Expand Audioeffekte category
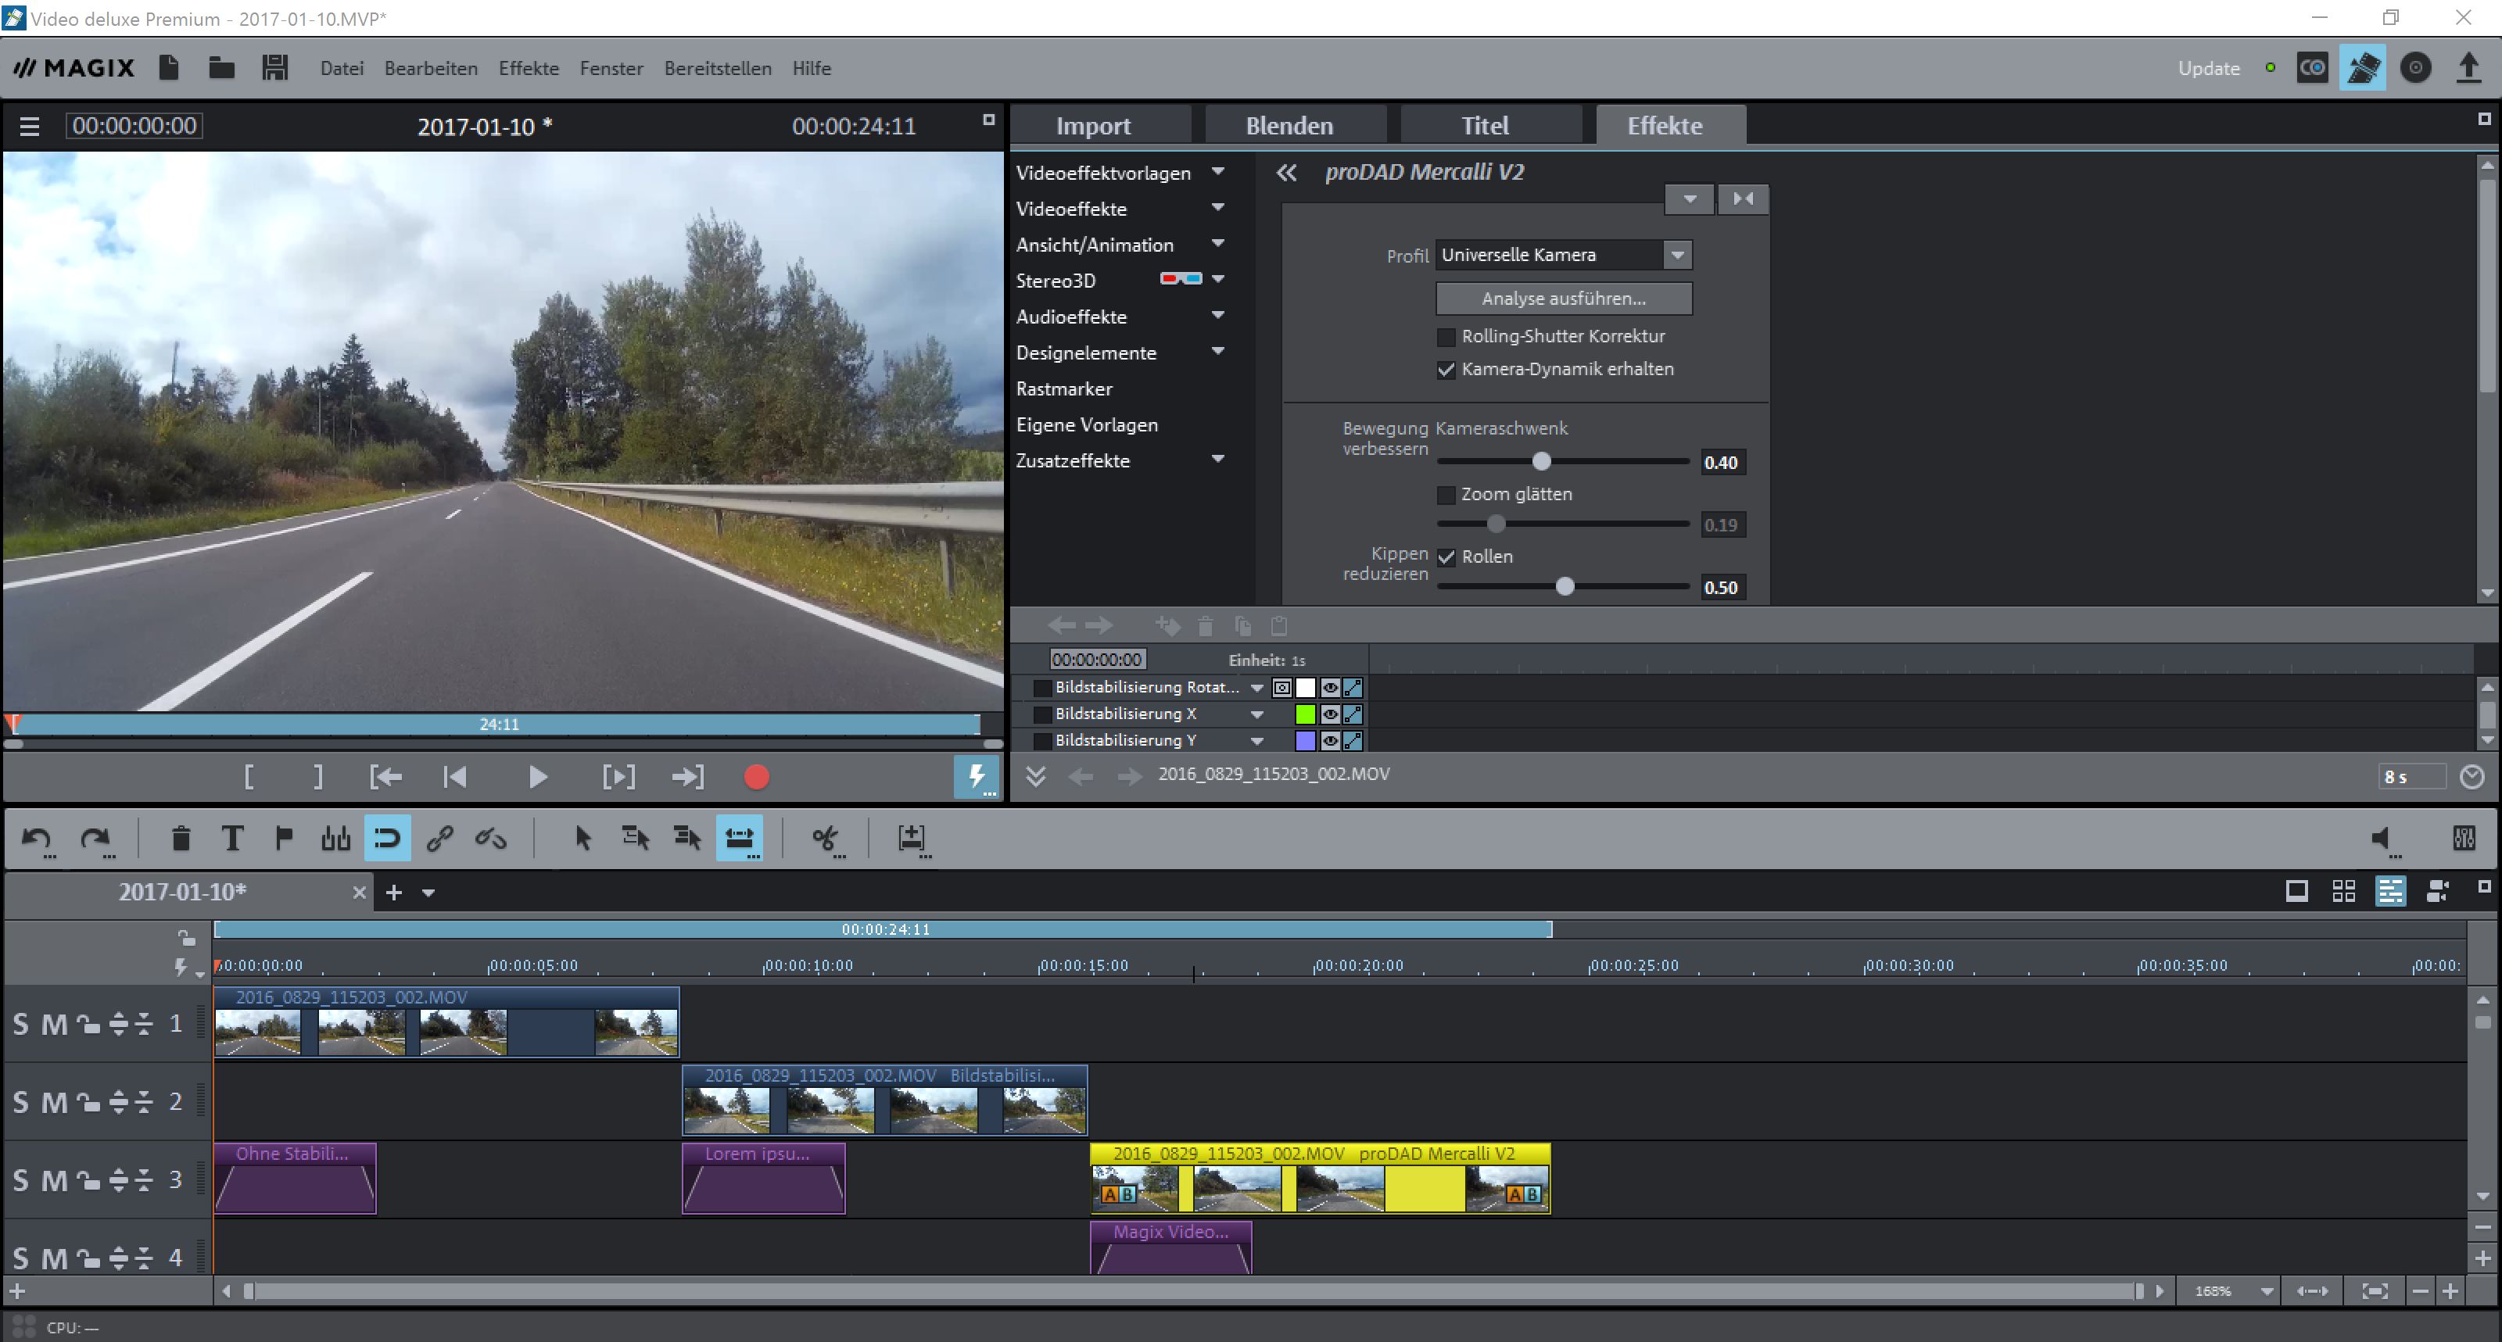This screenshot has width=2502, height=1342. point(1218,316)
